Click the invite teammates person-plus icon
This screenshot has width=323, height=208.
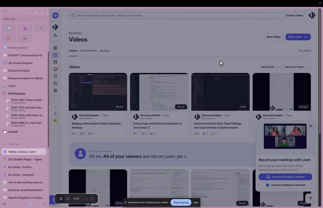coord(55,36)
